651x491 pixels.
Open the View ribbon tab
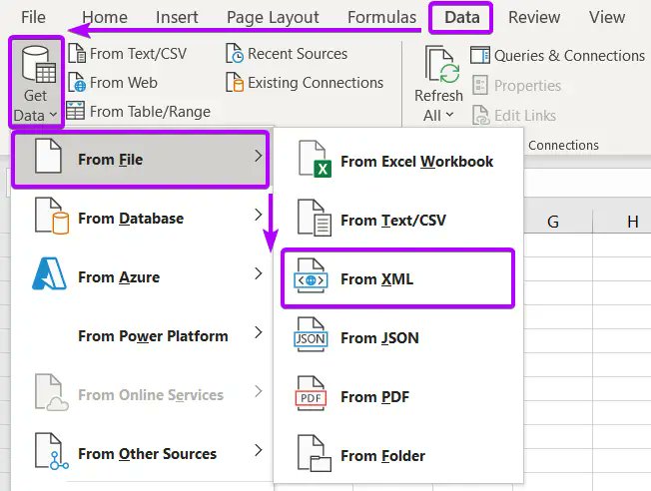tap(607, 17)
